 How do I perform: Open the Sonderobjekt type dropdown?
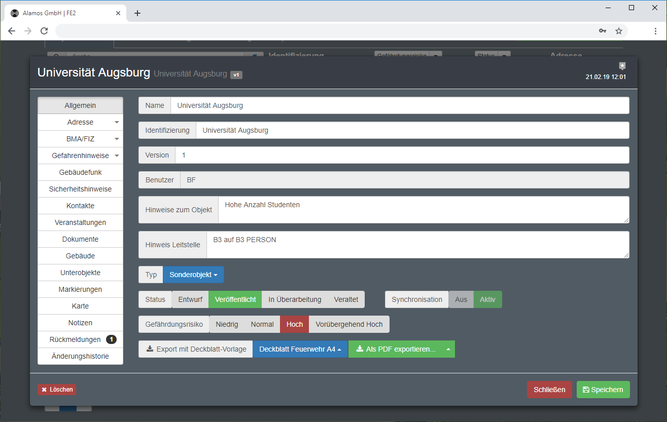tap(193, 275)
